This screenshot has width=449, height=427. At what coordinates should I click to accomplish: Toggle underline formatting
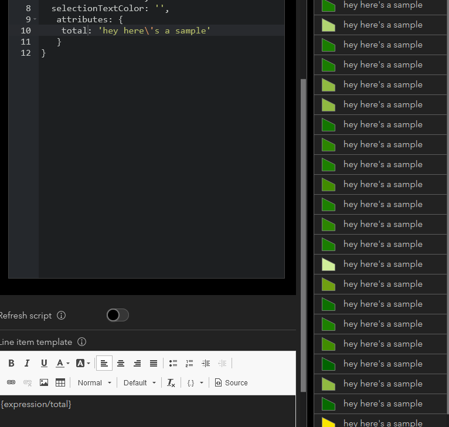pyautogui.click(x=44, y=363)
